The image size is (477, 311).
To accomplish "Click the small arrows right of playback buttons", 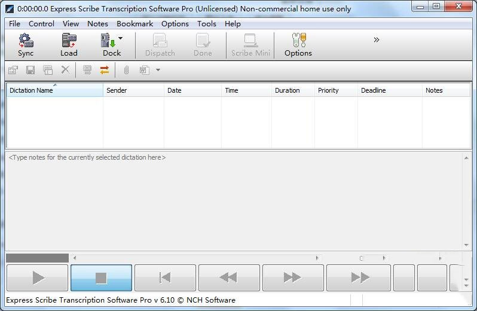I will (x=466, y=282).
